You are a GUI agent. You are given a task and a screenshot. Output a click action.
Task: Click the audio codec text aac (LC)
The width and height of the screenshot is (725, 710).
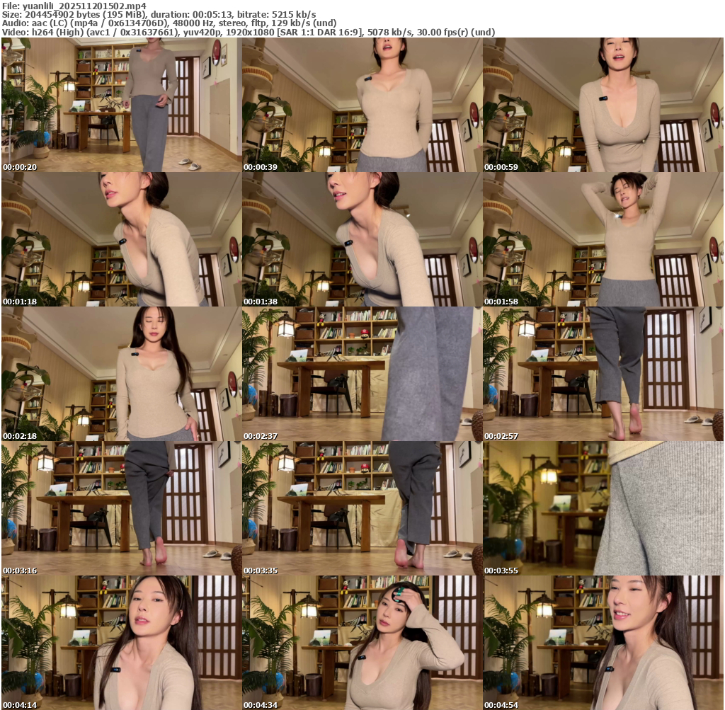pos(52,23)
